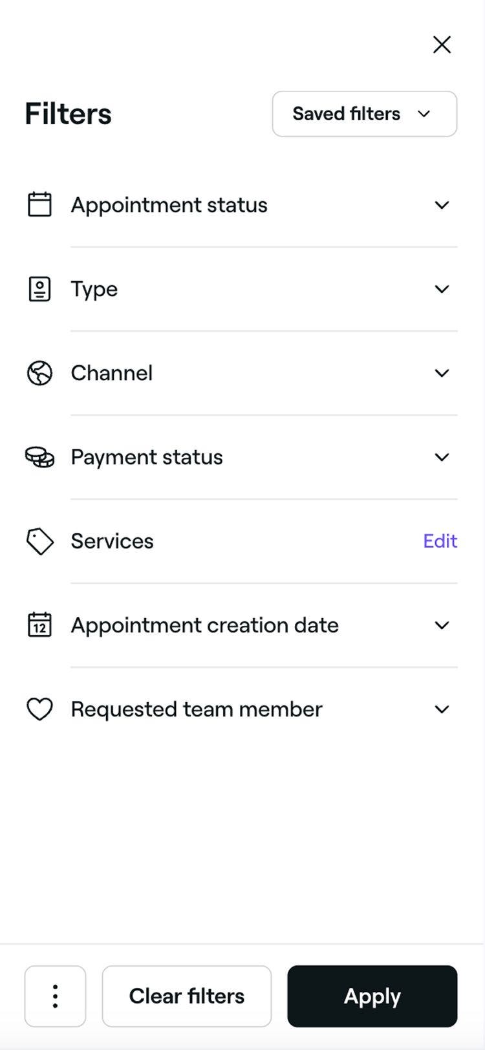Click the Clear filters button
The height and width of the screenshot is (1050, 485).
coord(187,996)
